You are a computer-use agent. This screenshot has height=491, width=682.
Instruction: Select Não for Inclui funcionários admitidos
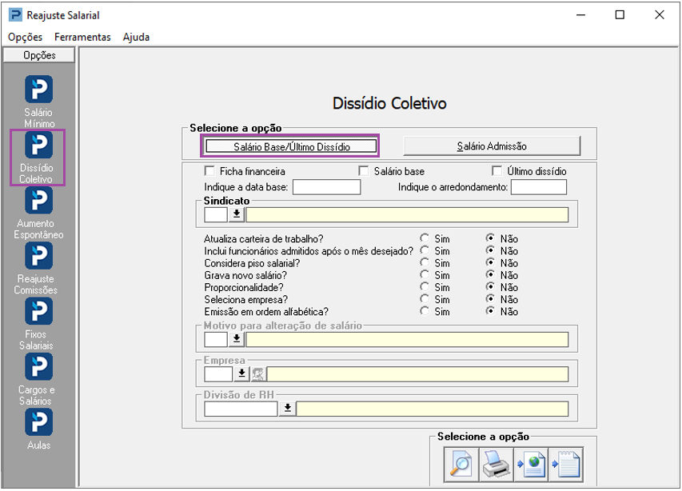(490, 250)
